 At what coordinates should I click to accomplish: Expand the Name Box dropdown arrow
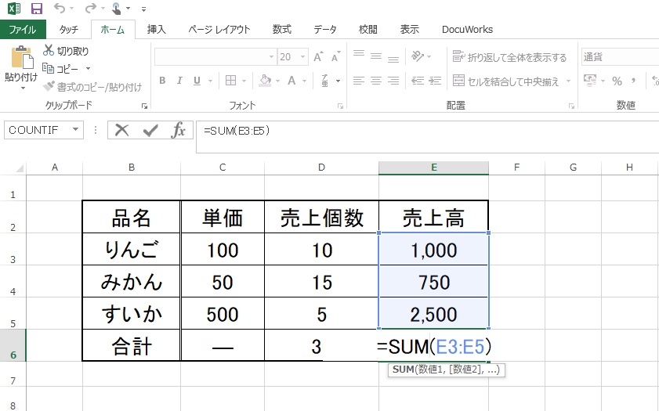click(x=76, y=131)
